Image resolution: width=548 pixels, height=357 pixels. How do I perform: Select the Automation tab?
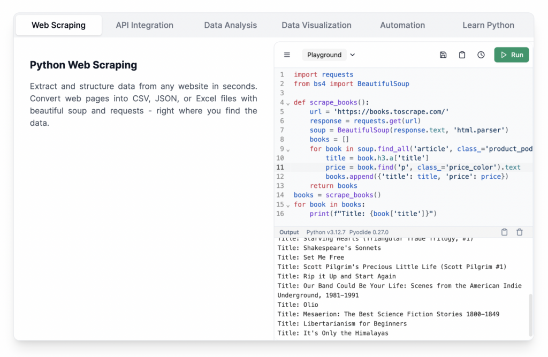(x=402, y=25)
